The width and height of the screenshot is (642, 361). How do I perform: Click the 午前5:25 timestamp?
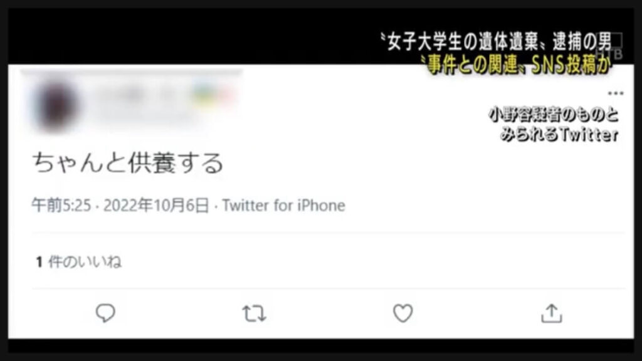click(61, 205)
